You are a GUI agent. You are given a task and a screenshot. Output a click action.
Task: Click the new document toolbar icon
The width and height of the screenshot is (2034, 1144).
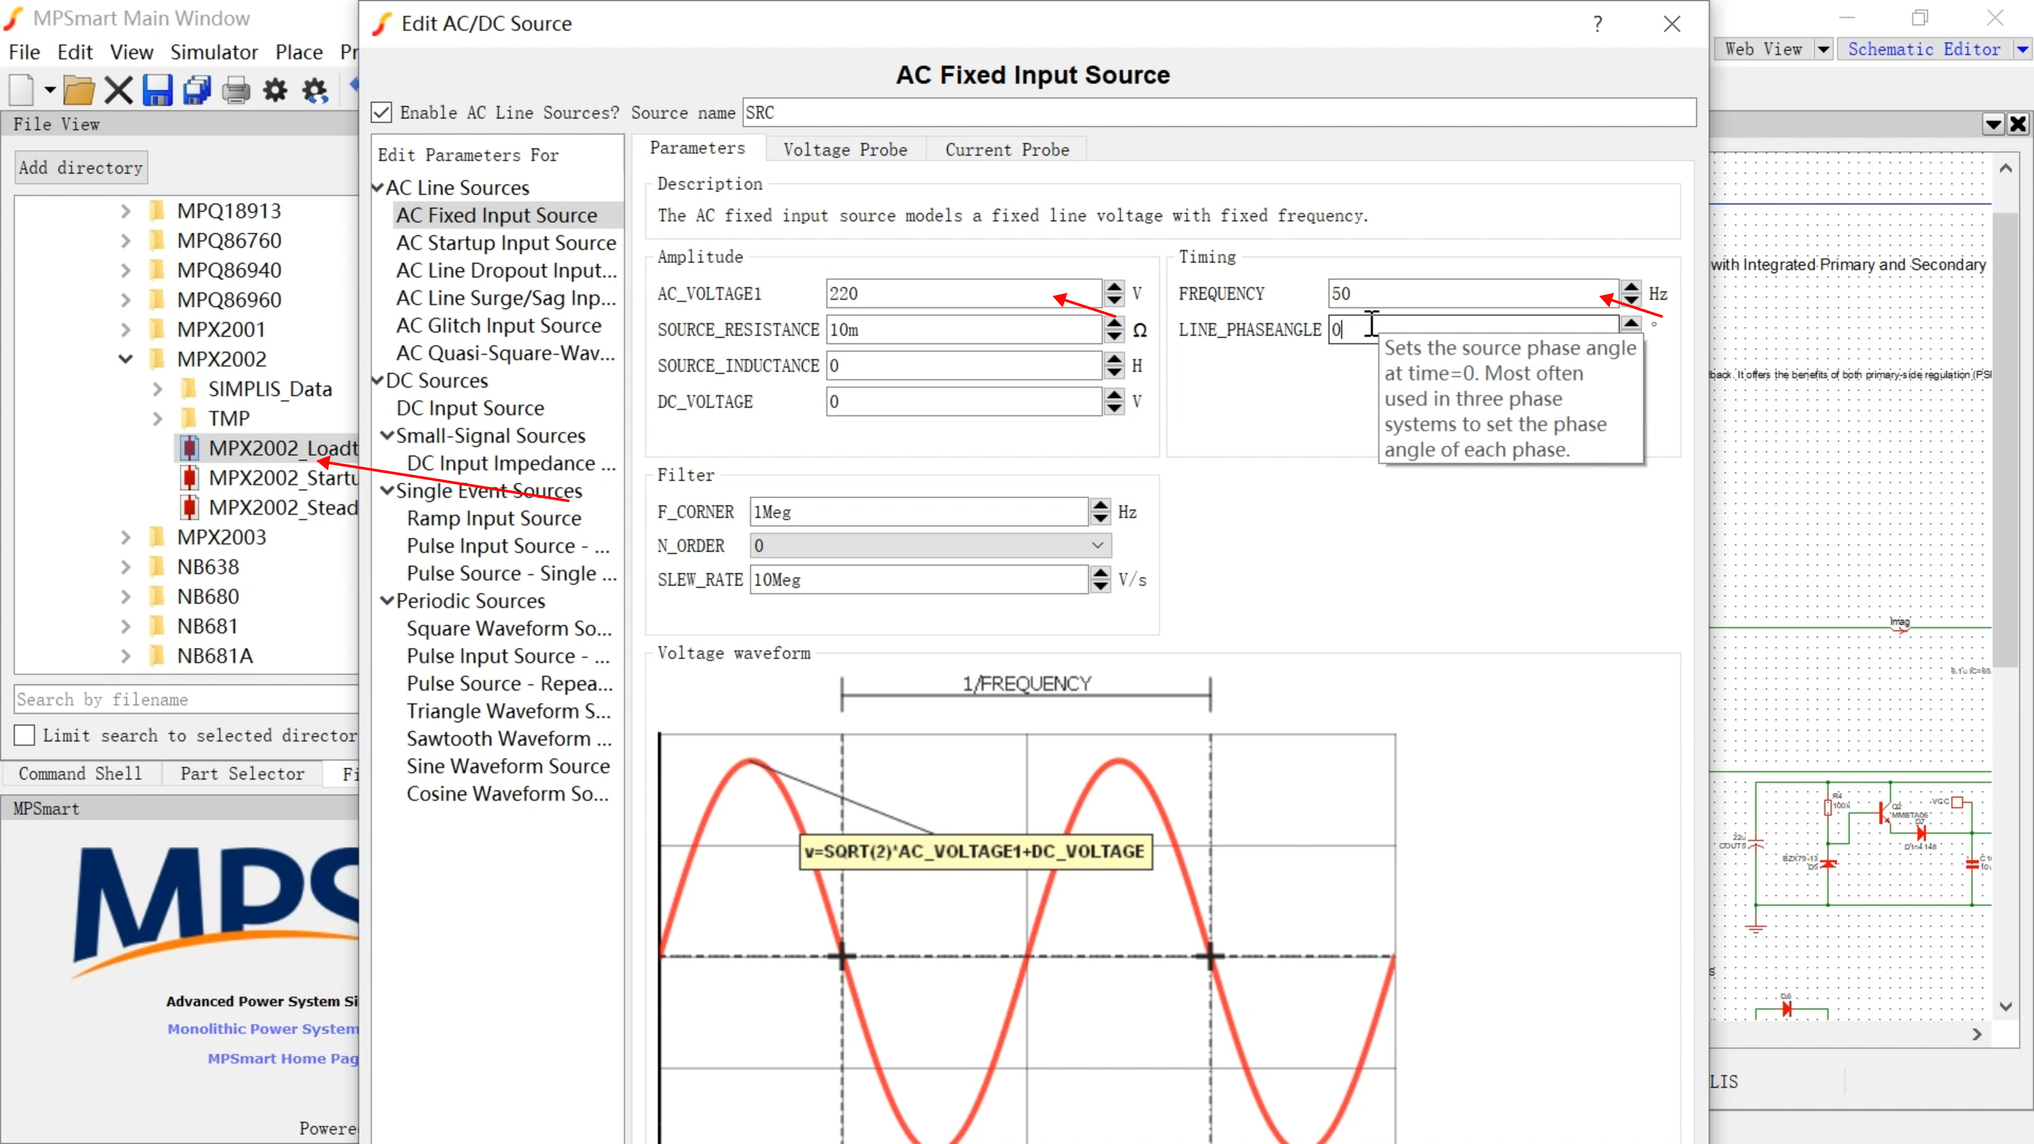[21, 91]
